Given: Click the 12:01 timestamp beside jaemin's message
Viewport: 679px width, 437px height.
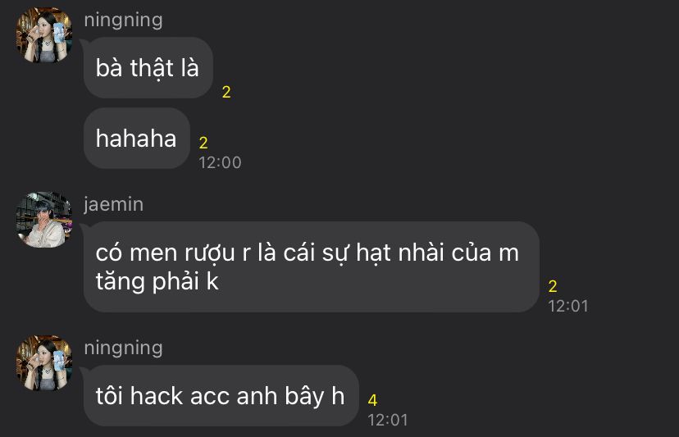Looking at the screenshot, I should pyautogui.click(x=568, y=306).
